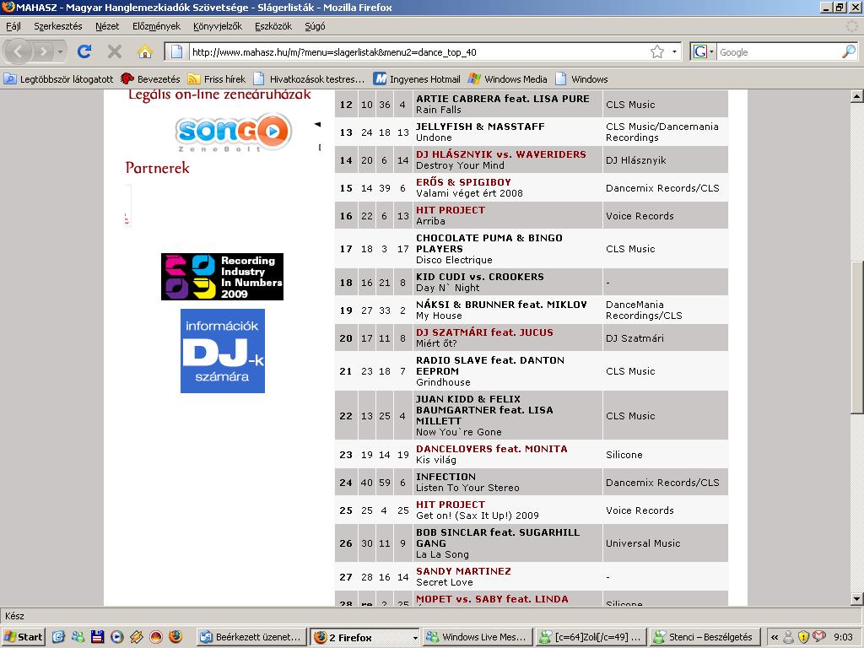864x648 pixels.
Task: Switch to Stenci – Beszélgetés taskbar window
Action: (x=705, y=637)
